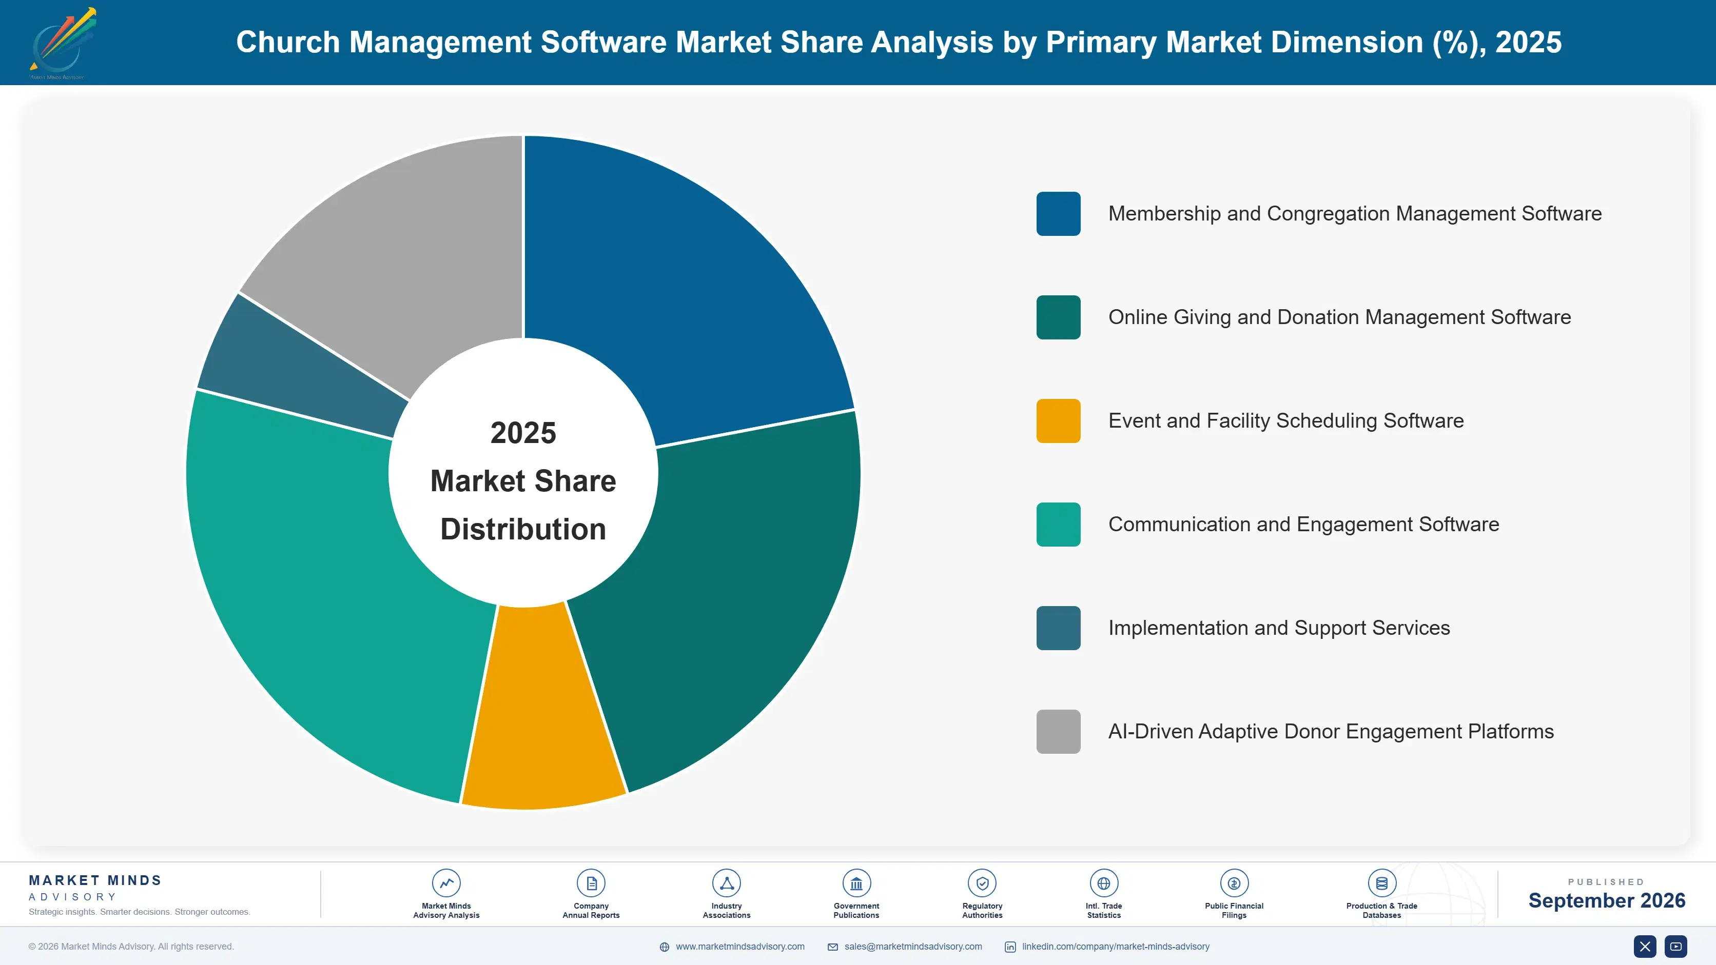Image resolution: width=1716 pixels, height=965 pixels.
Task: Click the 'September 2026' published date
Action: [x=1606, y=900]
